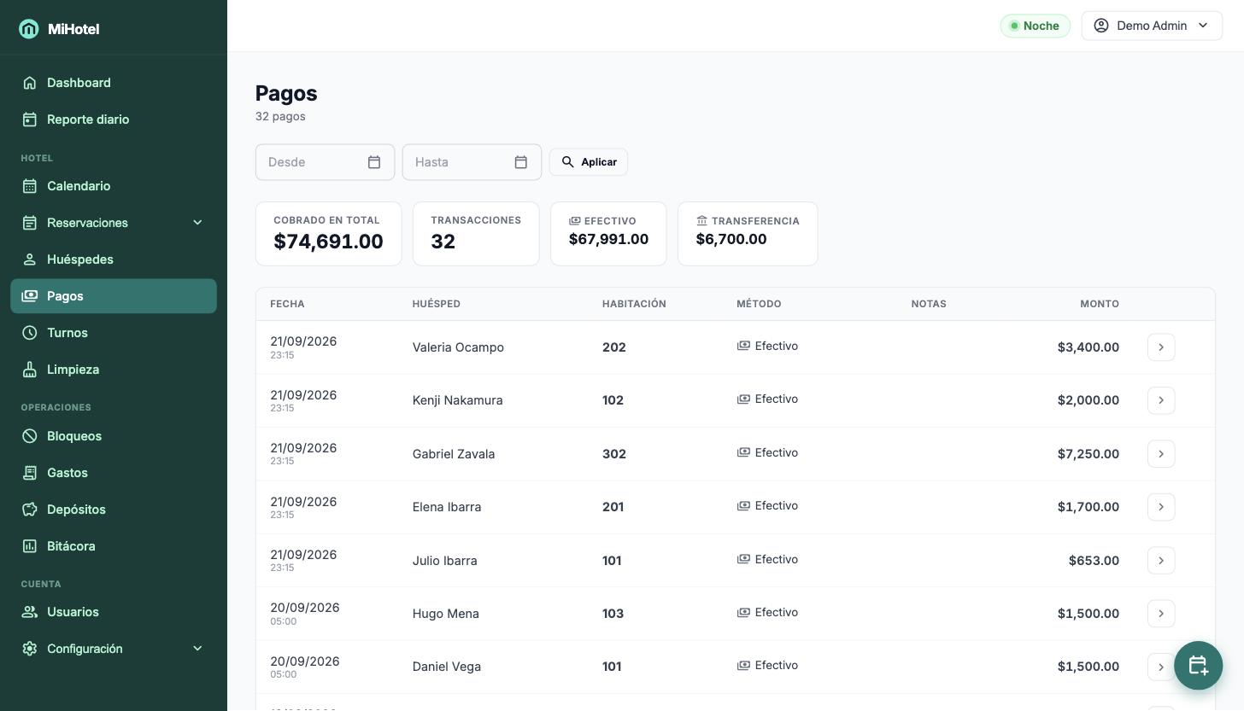Click the Depósitos piggy bank icon

pyautogui.click(x=30, y=510)
